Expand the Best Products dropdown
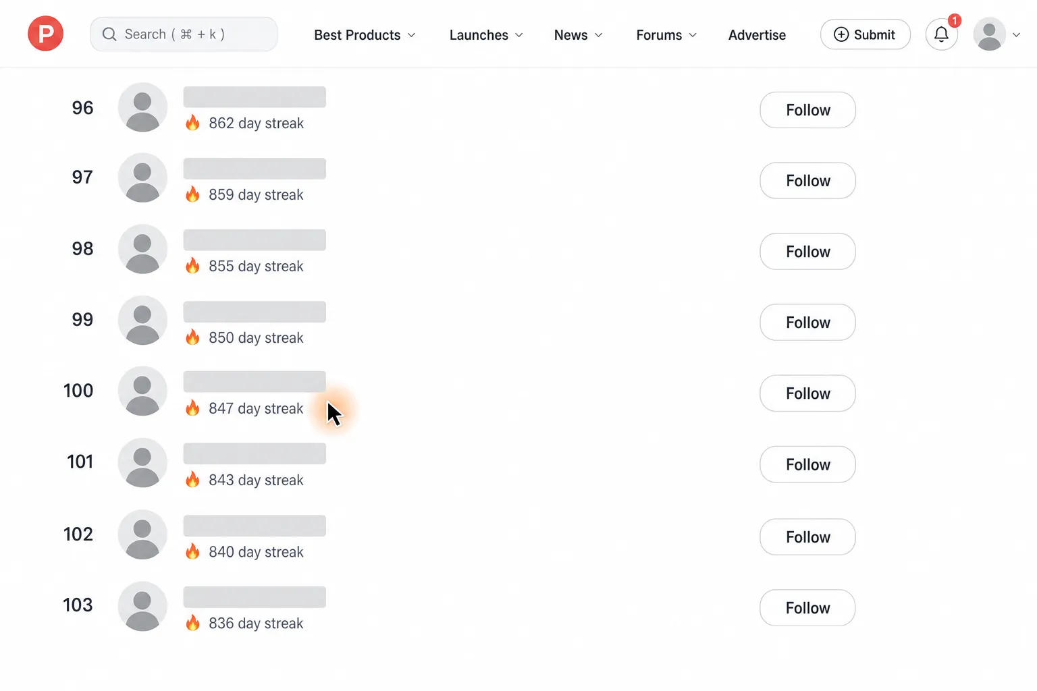 [365, 35]
